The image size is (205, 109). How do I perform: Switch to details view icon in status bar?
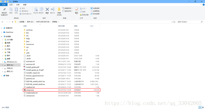pyautogui.click(x=200, y=107)
